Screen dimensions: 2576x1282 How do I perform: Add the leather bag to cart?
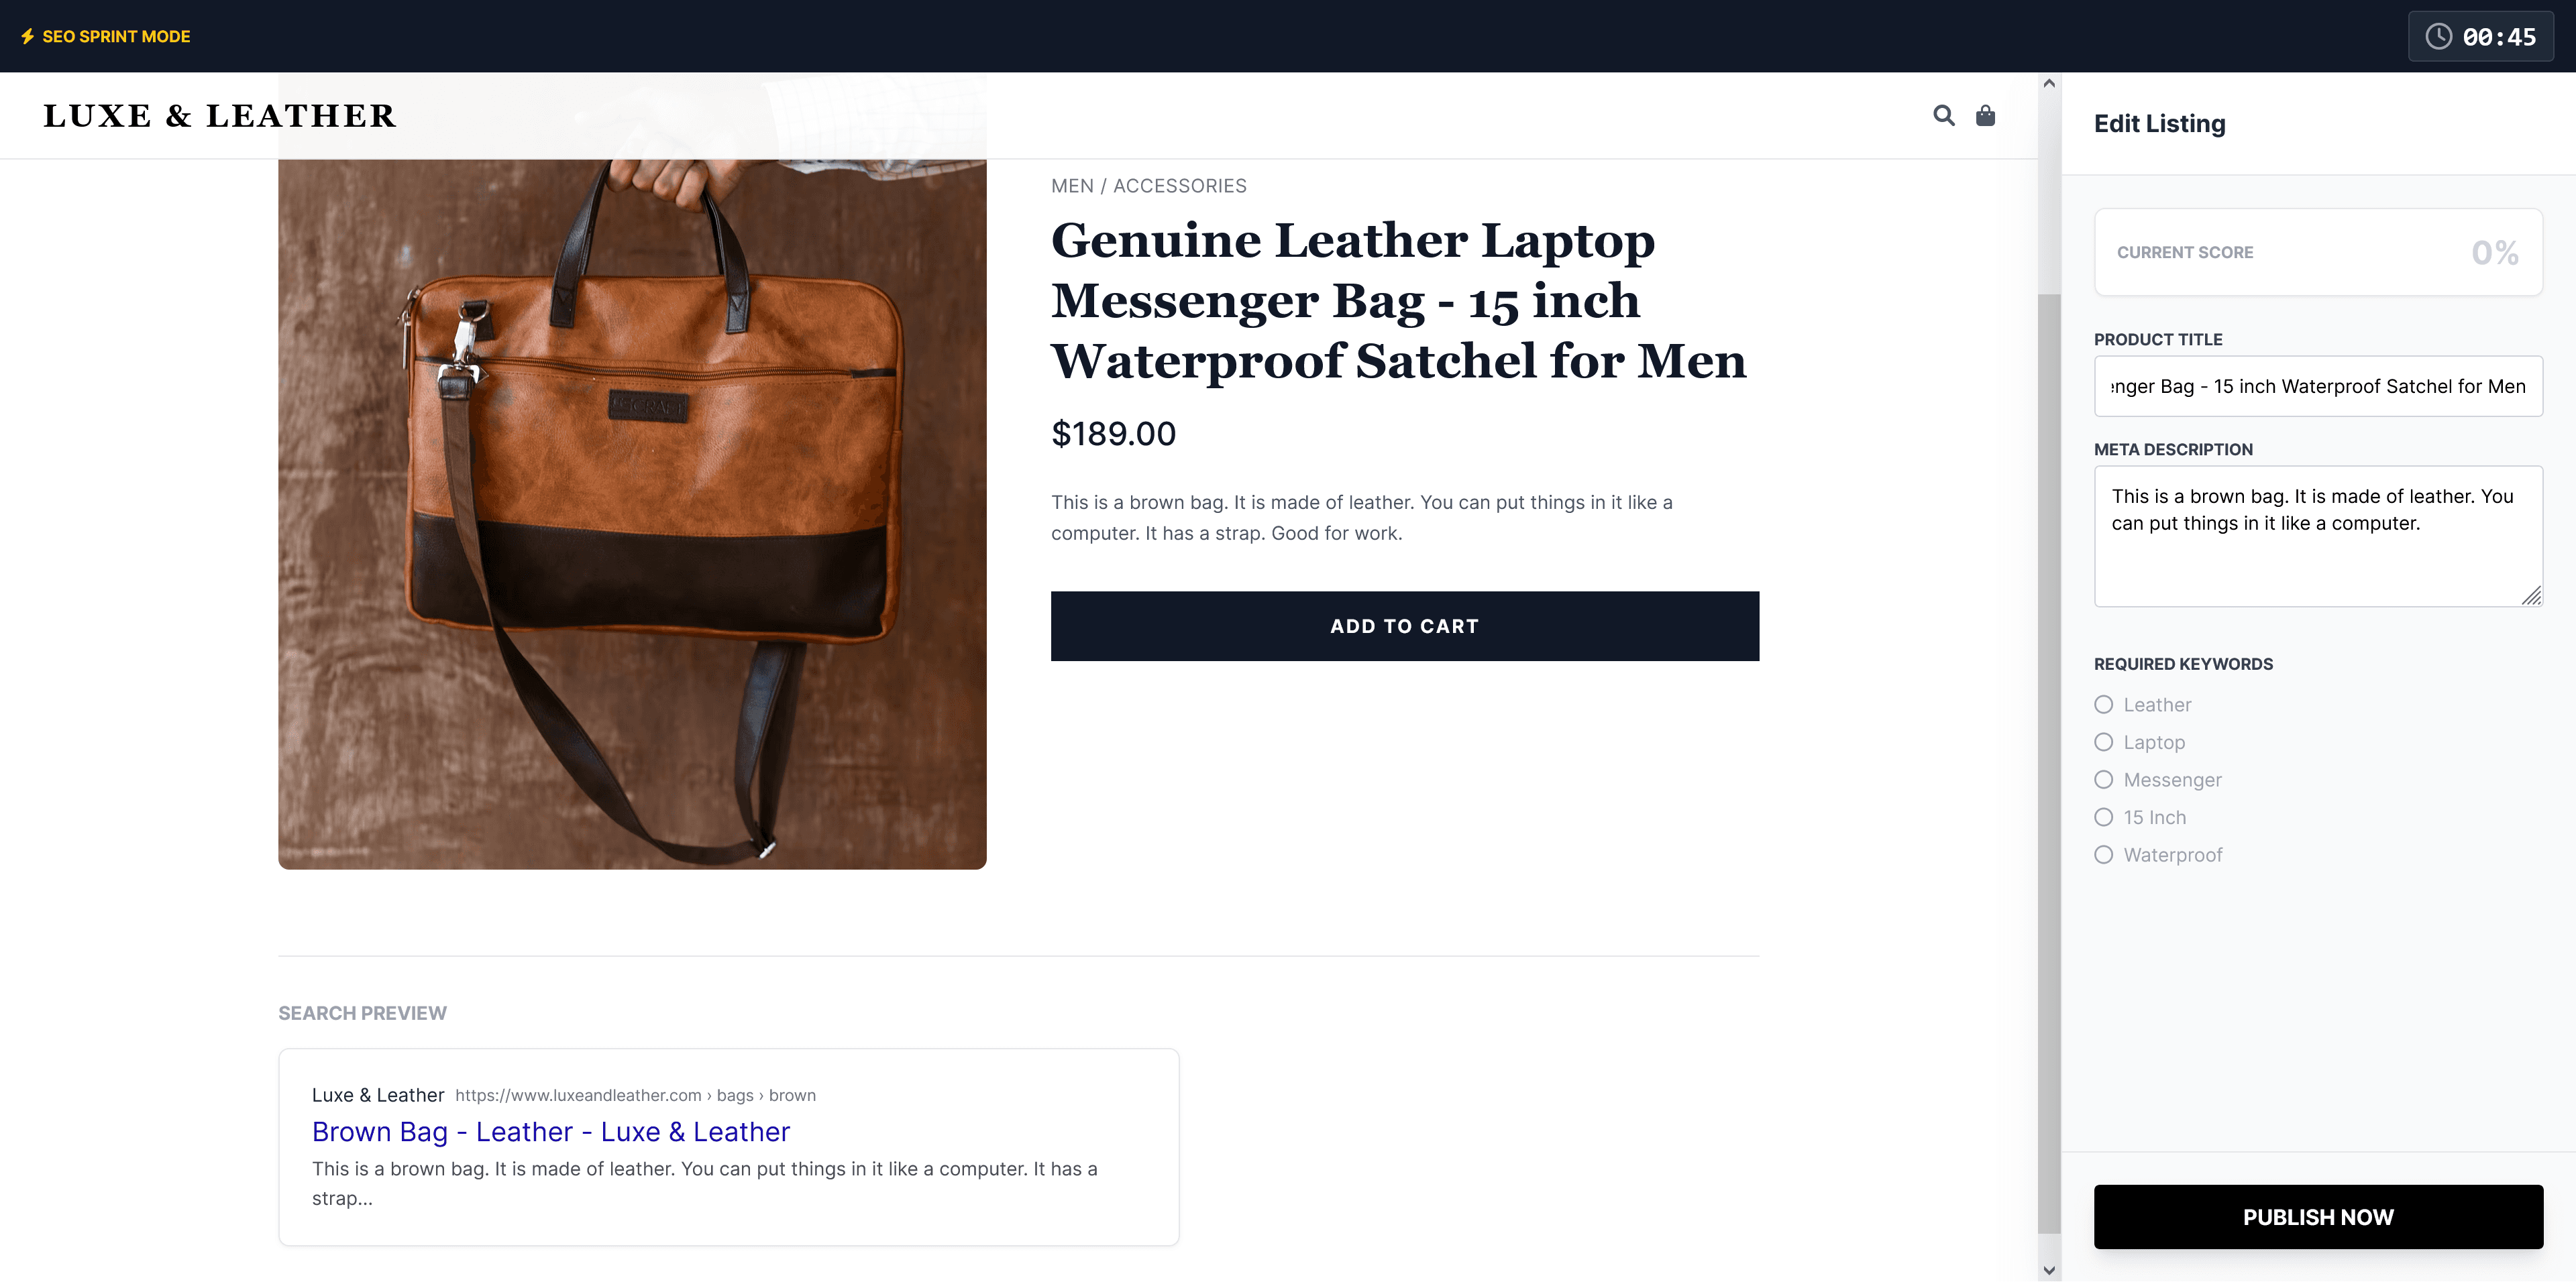(1404, 626)
